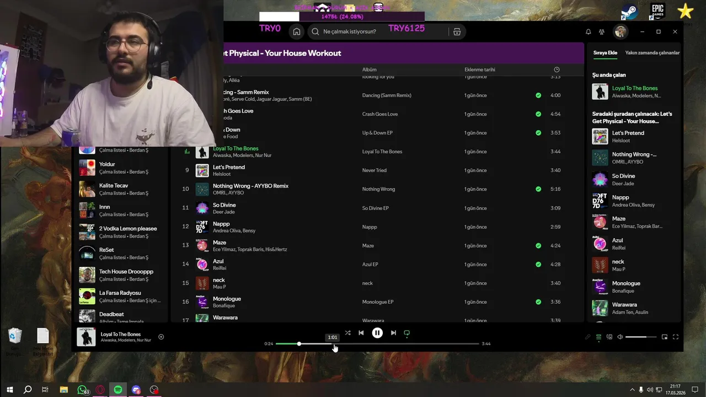Add Loyal To The Bones to liked songs
This screenshot has width=706, height=397.
(161, 336)
